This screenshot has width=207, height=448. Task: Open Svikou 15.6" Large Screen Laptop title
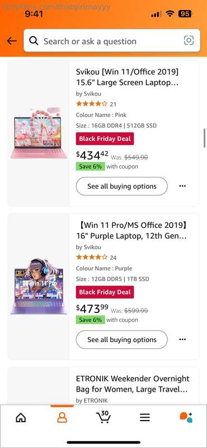[128, 77]
